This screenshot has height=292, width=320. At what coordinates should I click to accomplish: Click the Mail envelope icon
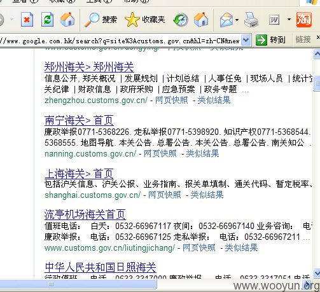tap(226, 20)
